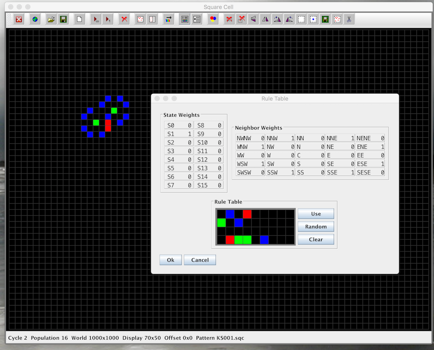Image resolution: width=434 pixels, height=350 pixels.
Task: Select the S8 state weight field
Action: pyautogui.click(x=209, y=125)
